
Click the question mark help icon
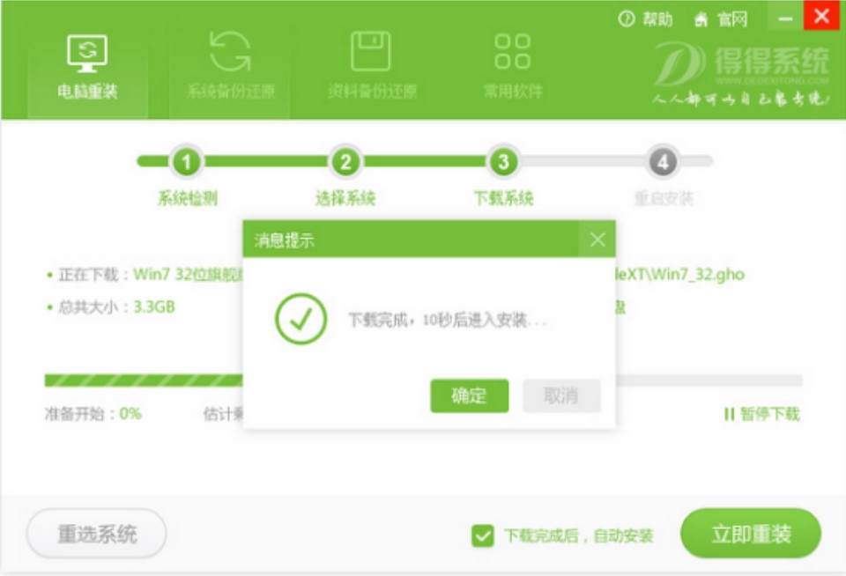pyautogui.click(x=627, y=19)
